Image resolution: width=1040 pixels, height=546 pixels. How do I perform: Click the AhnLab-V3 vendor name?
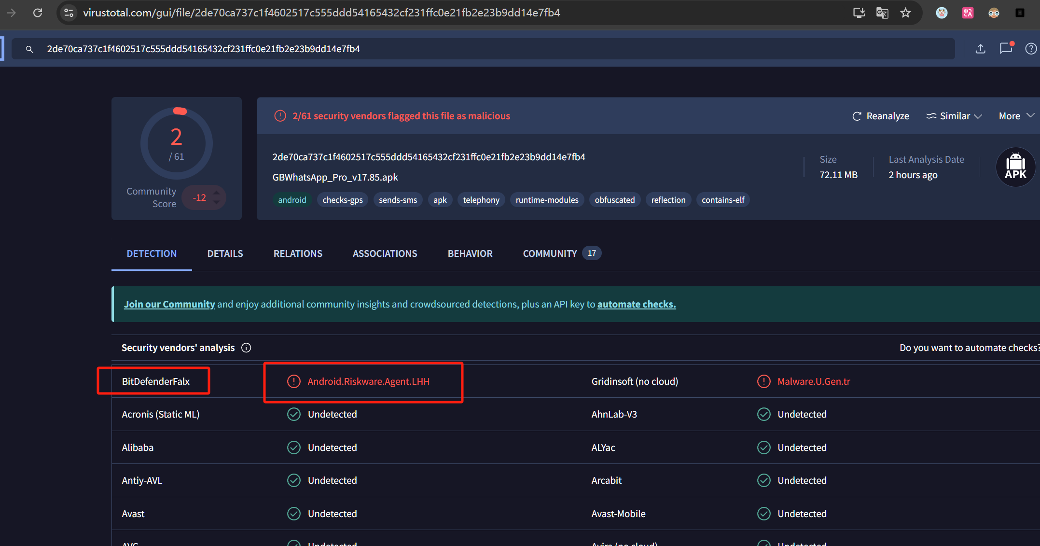point(614,414)
